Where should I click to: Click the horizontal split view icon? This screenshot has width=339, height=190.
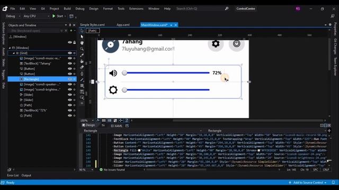(325, 126)
